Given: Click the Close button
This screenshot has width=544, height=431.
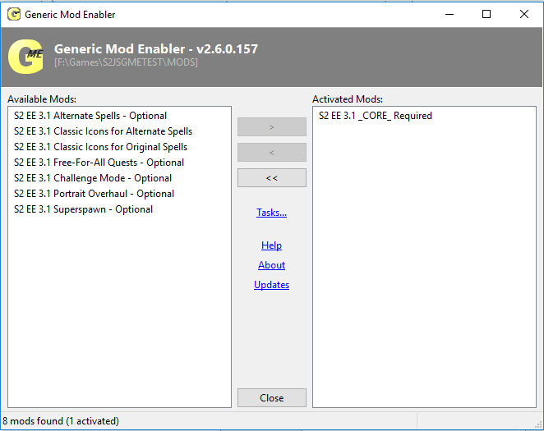Looking at the screenshot, I should (272, 397).
